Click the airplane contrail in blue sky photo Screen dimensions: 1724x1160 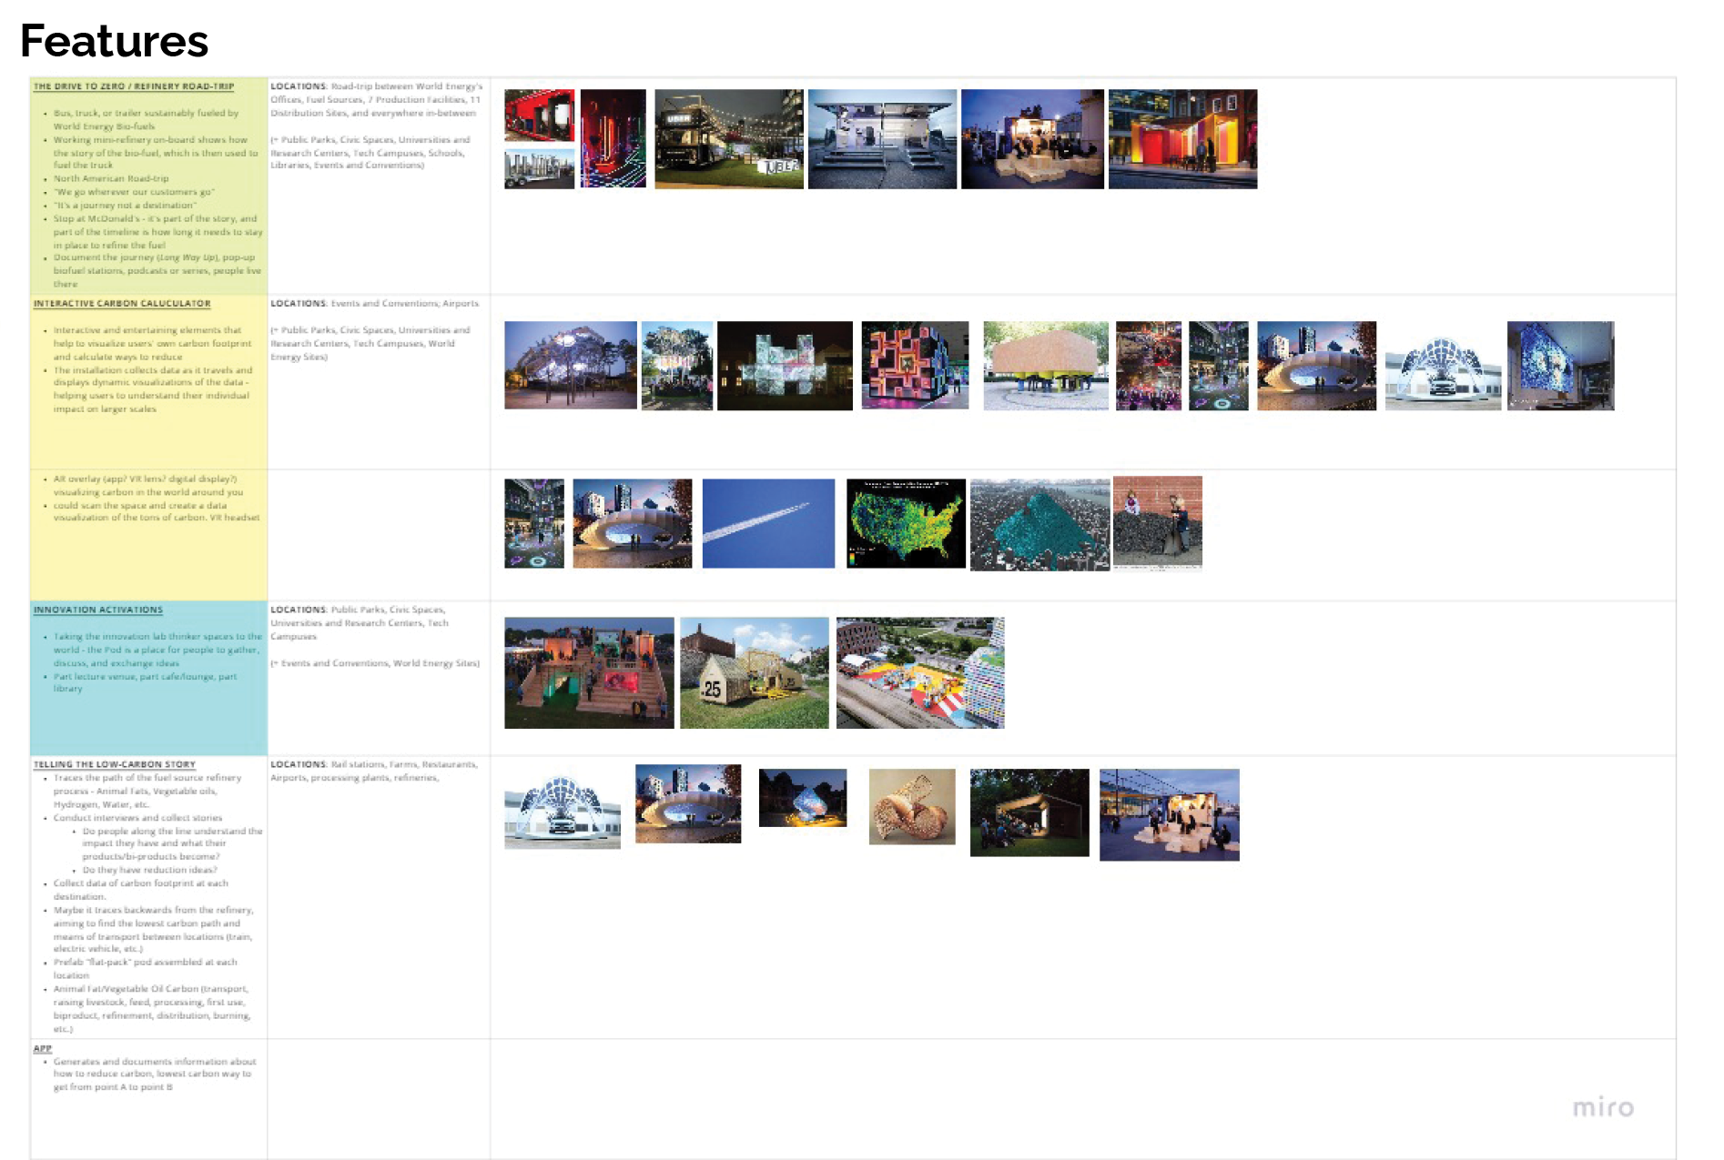point(768,523)
